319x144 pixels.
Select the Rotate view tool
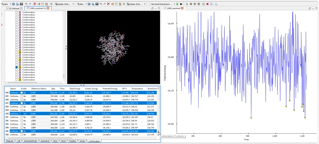tap(191, 4)
